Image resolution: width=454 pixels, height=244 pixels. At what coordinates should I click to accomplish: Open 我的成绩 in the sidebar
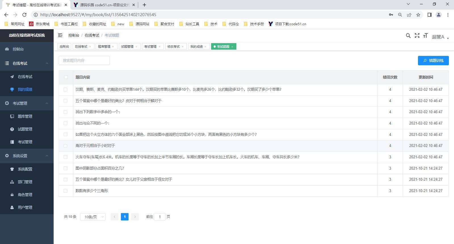[x=27, y=89]
